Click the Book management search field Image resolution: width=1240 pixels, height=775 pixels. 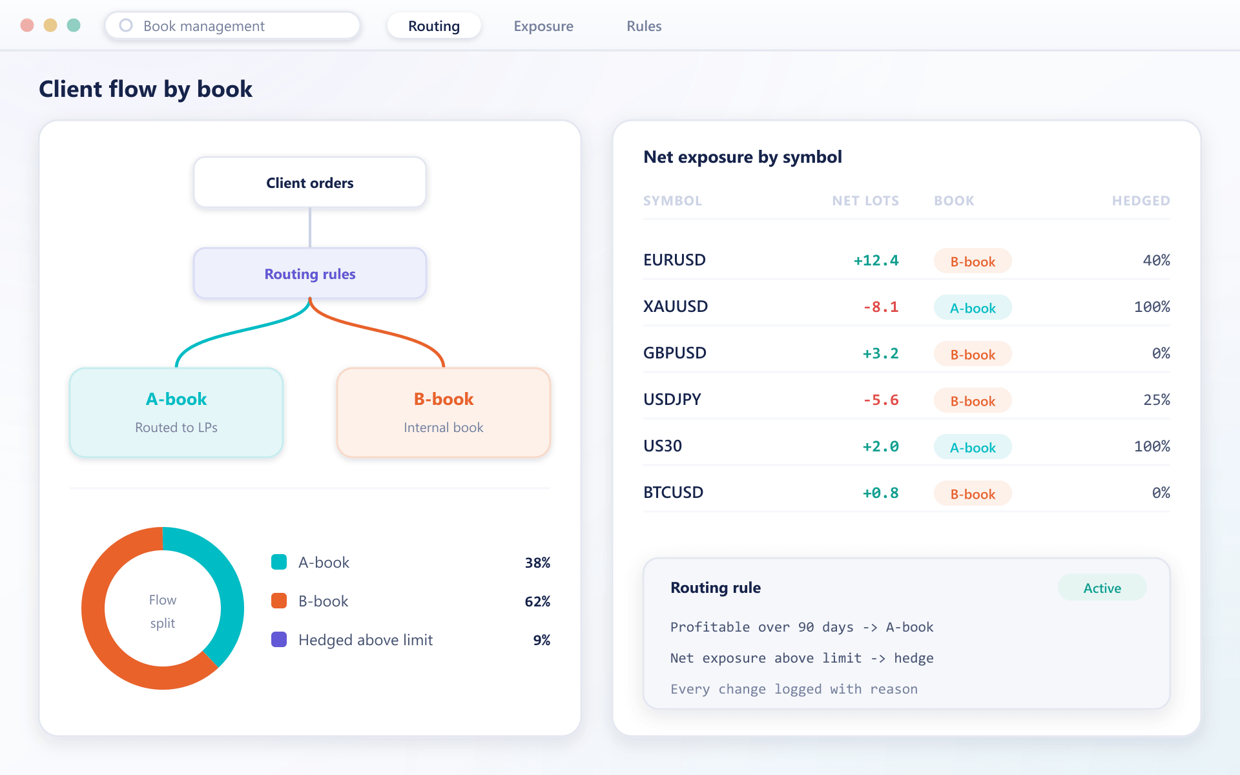[232, 26]
